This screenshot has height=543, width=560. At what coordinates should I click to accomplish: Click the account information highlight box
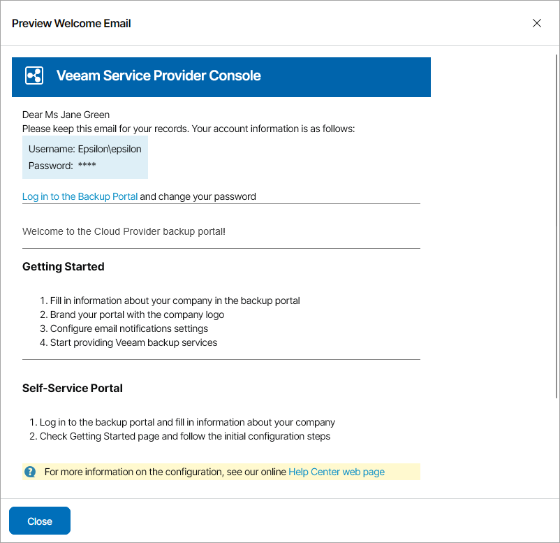(x=84, y=157)
